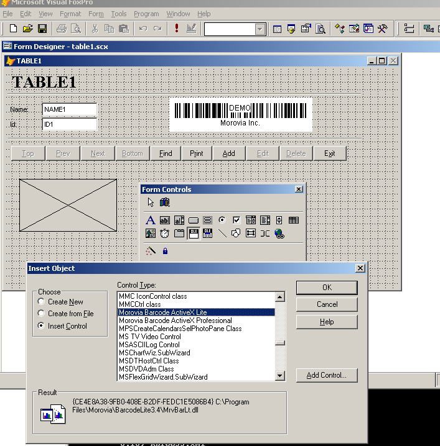Toggle the Button Lock padlock icon
Image resolution: width=440 pixels, height=446 pixels.
coord(165,251)
